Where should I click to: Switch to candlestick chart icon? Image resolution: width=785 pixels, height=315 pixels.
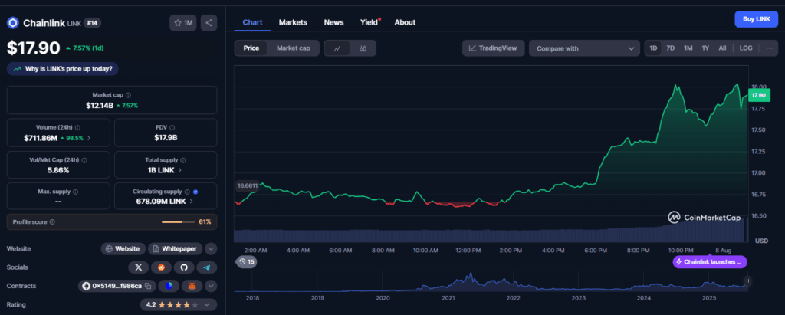tap(363, 48)
